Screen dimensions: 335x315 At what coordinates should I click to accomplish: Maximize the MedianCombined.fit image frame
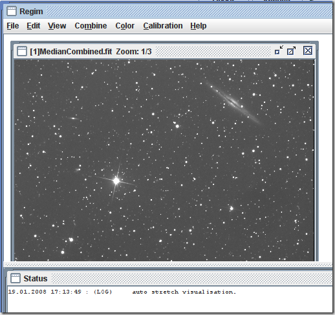coord(291,51)
